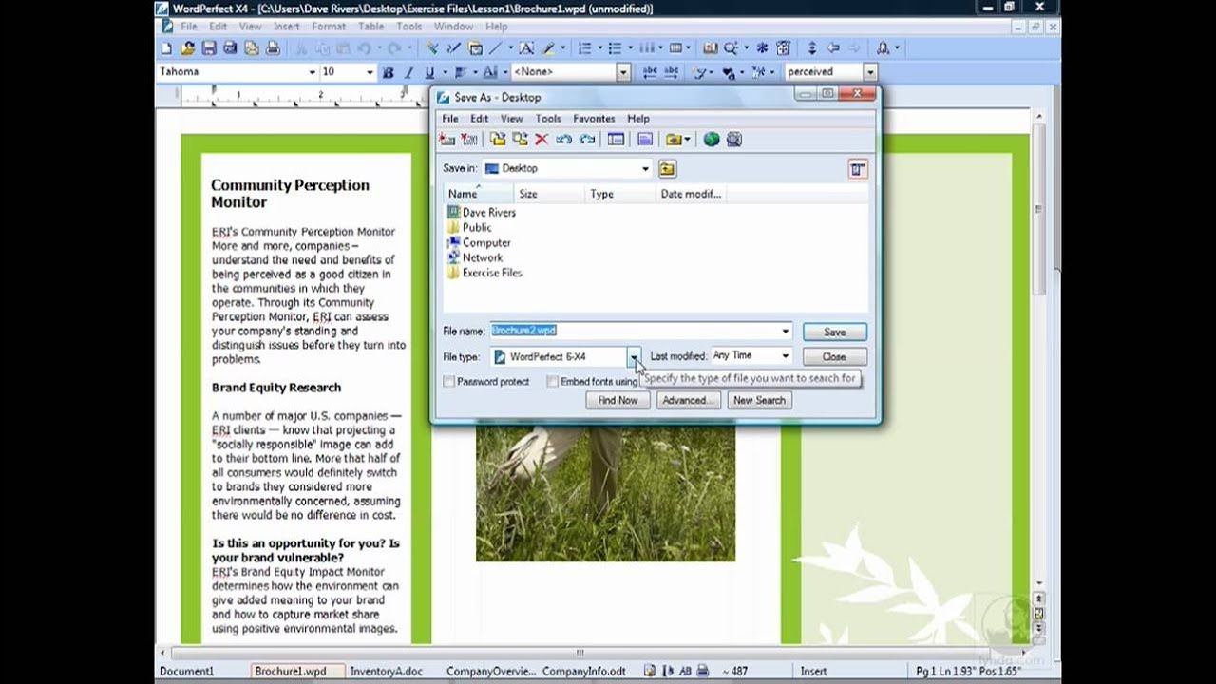This screenshot has width=1216, height=684.
Task: Enable the Embed fonts checkbox
Action: pyautogui.click(x=552, y=382)
